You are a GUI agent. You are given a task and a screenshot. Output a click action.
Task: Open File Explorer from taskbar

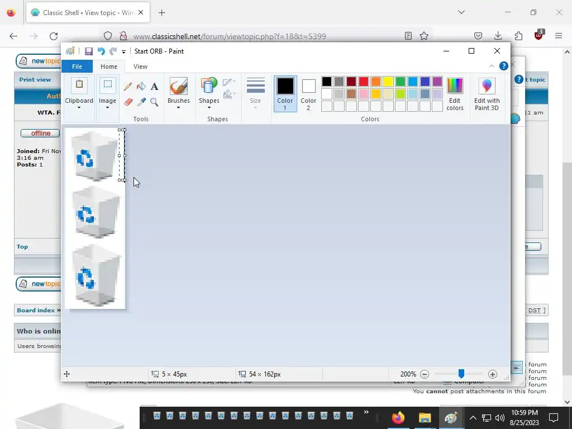click(x=425, y=418)
